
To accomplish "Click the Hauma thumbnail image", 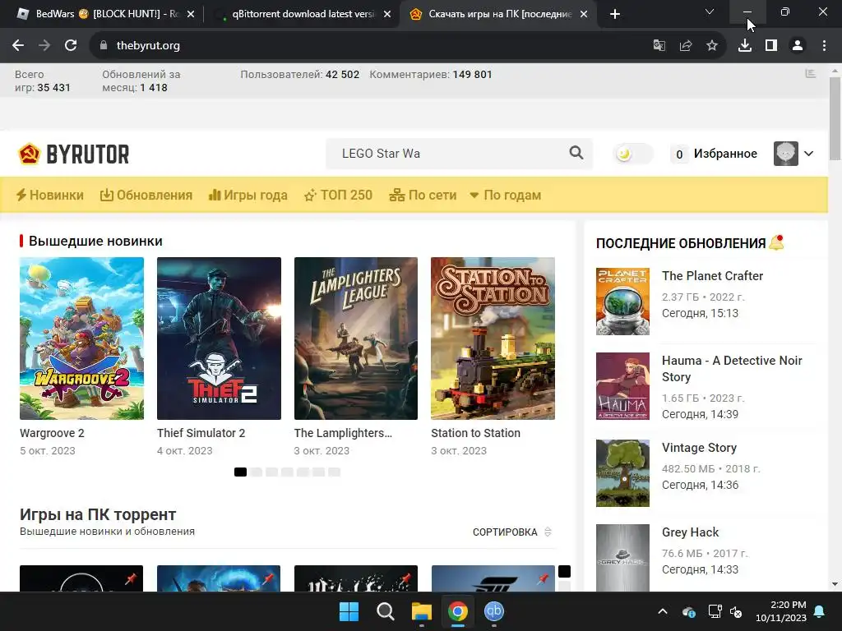I will pos(623,386).
